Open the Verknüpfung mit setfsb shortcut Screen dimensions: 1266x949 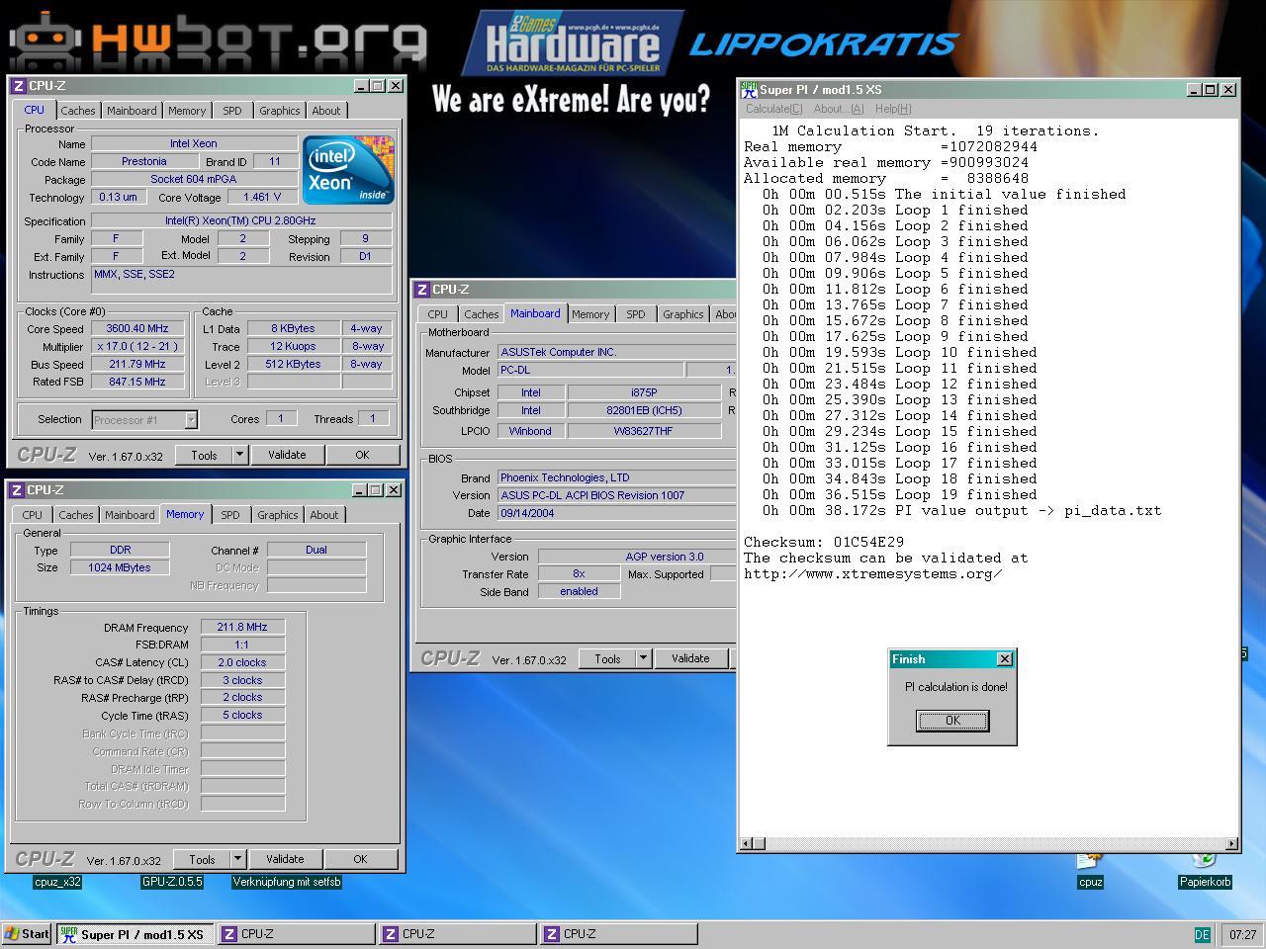click(287, 882)
